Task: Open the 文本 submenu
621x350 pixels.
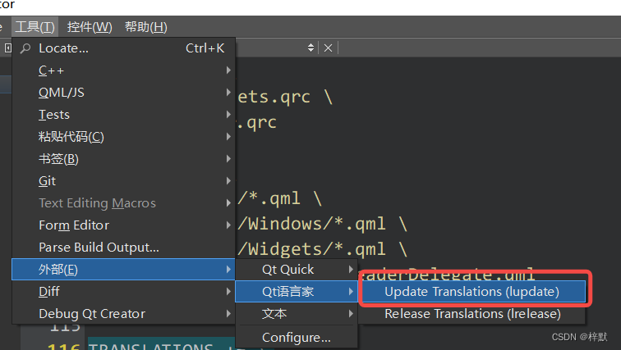Action: (297, 314)
